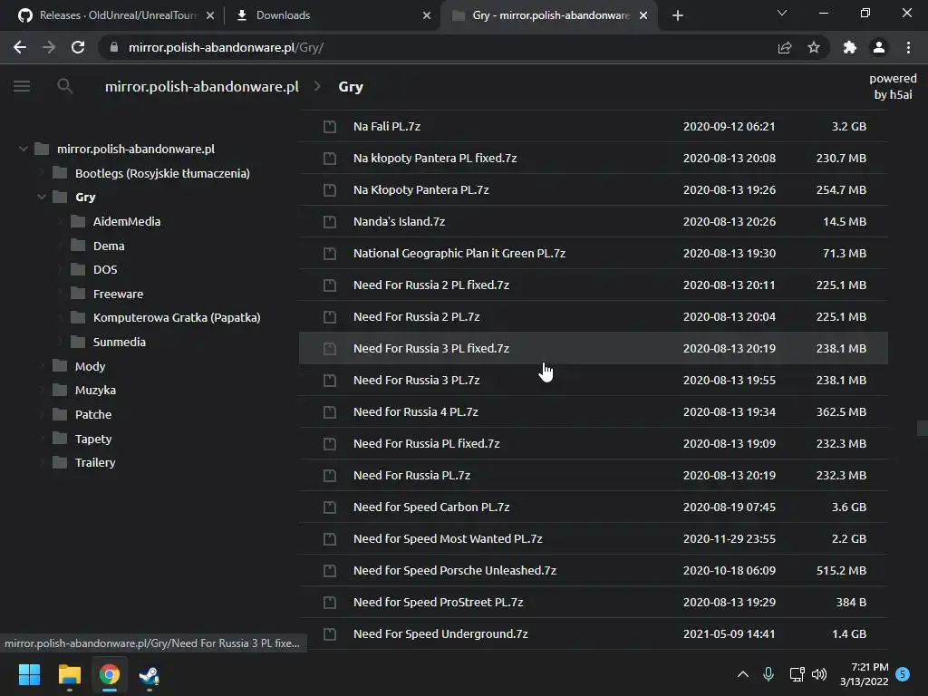Viewport: 928px width, 696px height.
Task: Click the share page icon in address bar
Action: tap(785, 47)
